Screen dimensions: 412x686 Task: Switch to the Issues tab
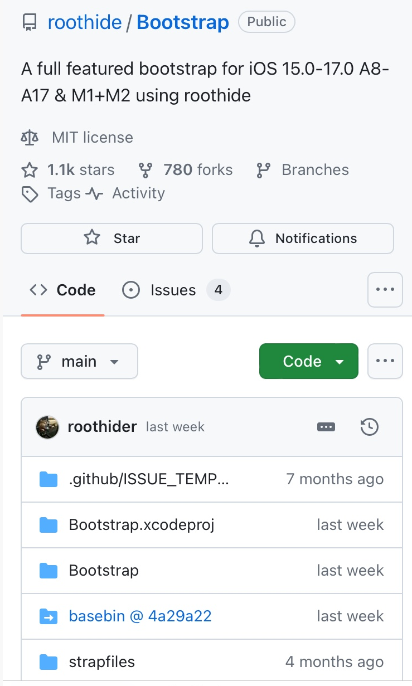tap(176, 290)
